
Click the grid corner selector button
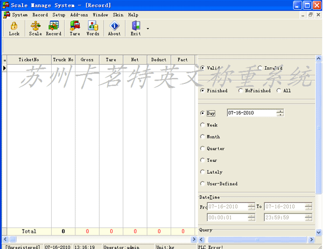(4, 60)
